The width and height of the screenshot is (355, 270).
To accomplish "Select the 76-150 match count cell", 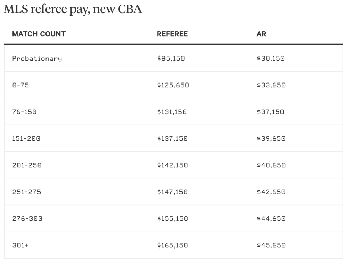I will 24,112.
